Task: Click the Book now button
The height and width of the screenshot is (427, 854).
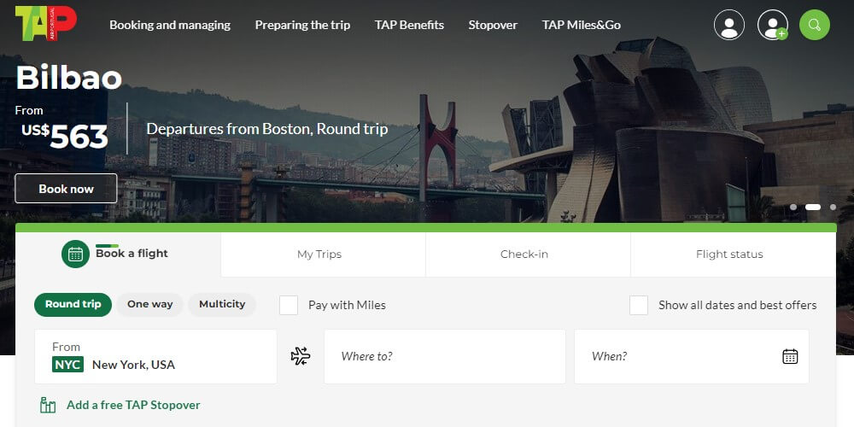Action: click(66, 189)
